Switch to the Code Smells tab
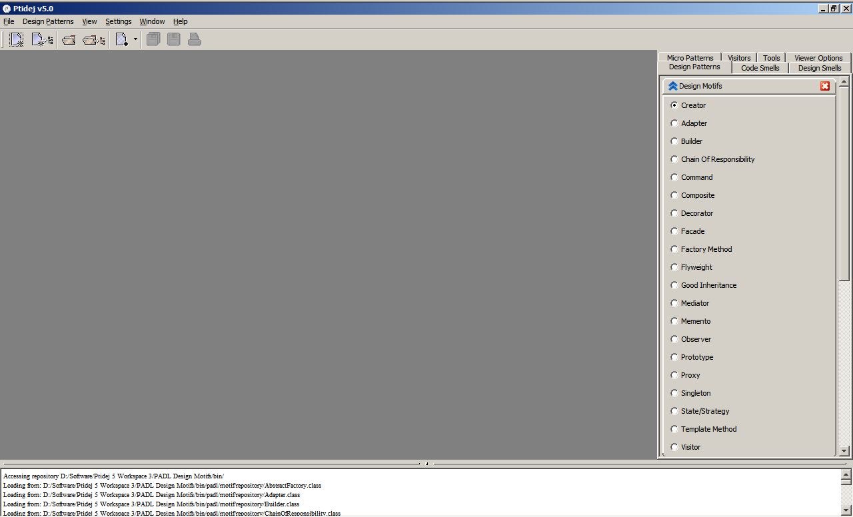 760,67
